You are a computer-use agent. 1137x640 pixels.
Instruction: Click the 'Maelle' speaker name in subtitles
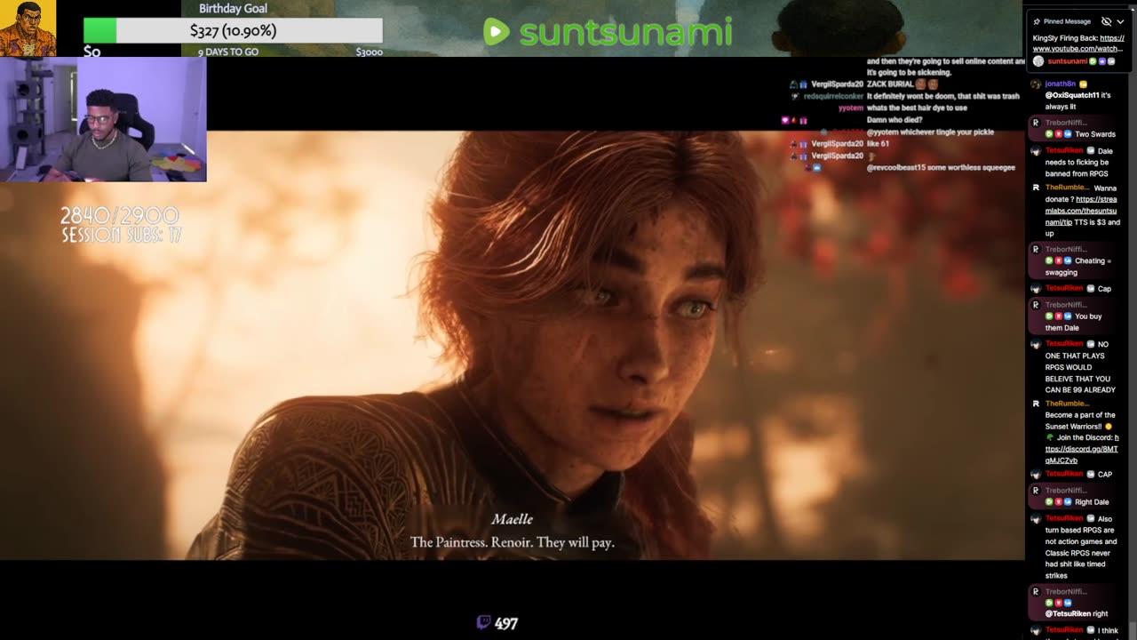coord(513,519)
